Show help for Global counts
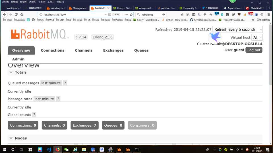The height and width of the screenshot is (153, 273). click(34, 115)
